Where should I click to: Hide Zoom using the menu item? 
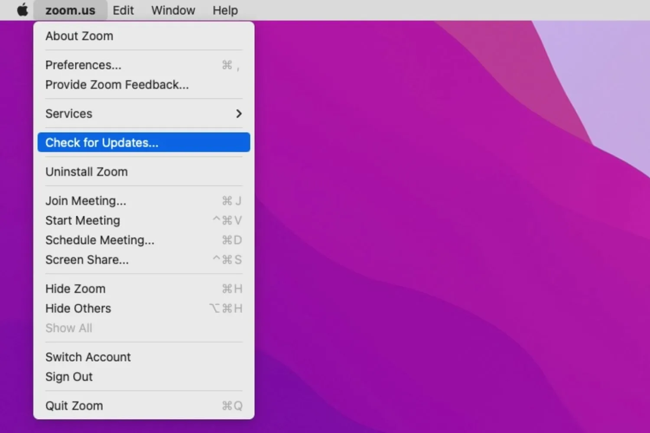tap(75, 289)
